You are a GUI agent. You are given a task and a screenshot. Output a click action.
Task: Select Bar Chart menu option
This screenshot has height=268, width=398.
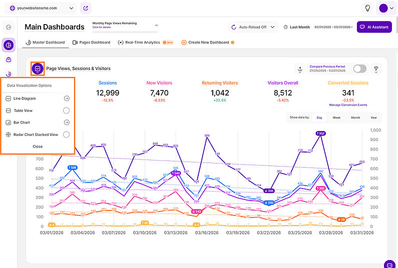pos(38,122)
